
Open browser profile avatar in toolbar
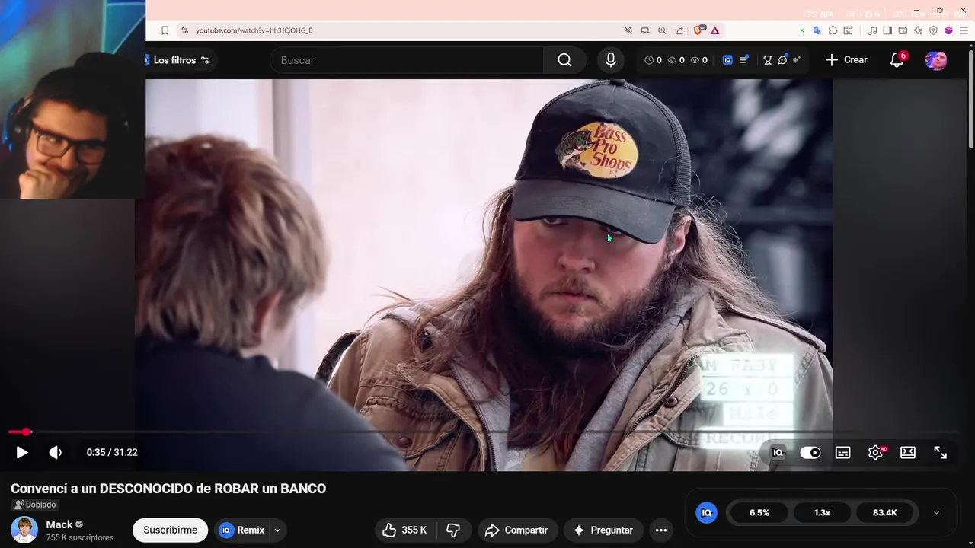pos(948,30)
